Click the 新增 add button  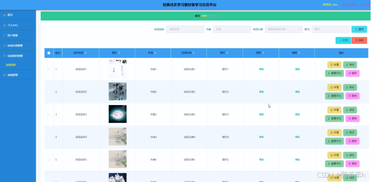pos(343,40)
